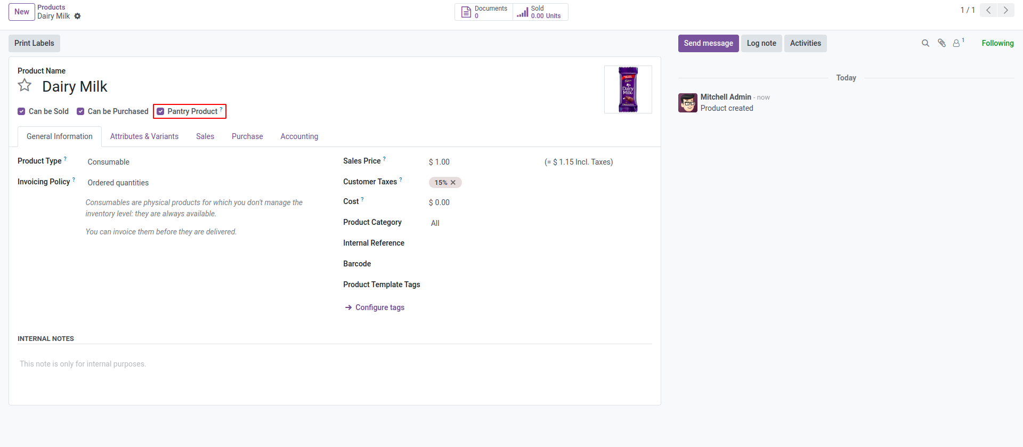Uncheck the Pantry Product checkbox
This screenshot has height=447, width=1023.
tap(160, 111)
